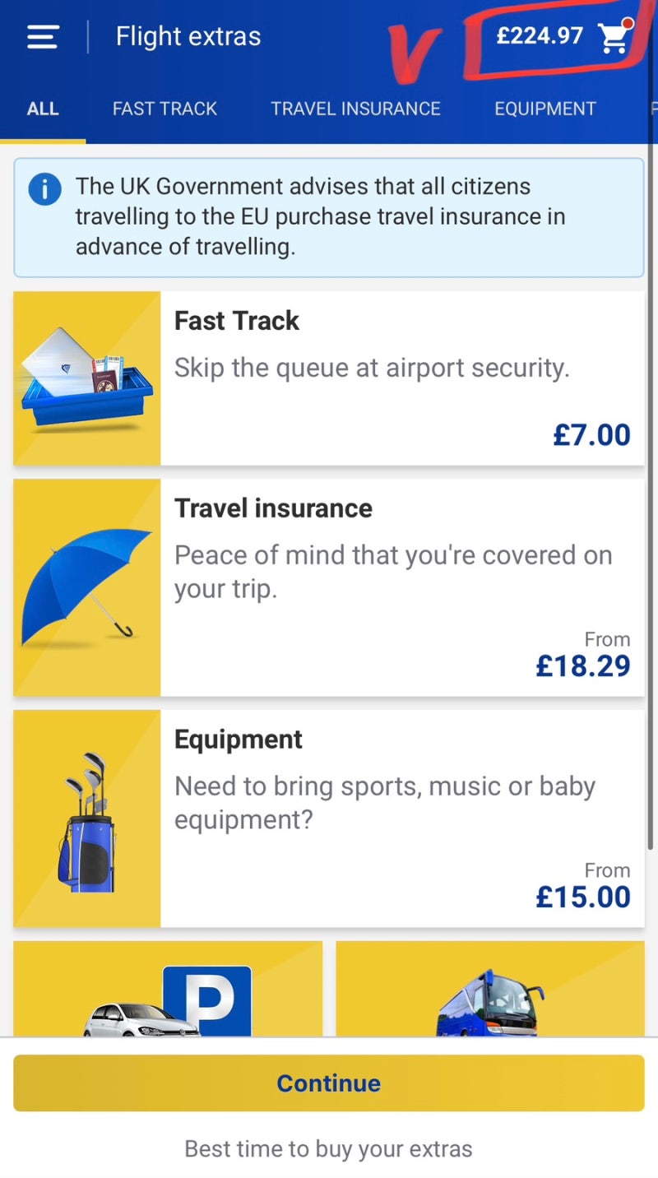Open the shopping cart icon
658x1178 pixels.
click(x=614, y=37)
